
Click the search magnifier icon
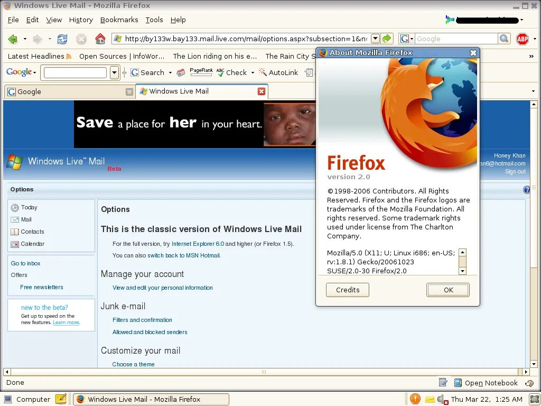point(504,38)
